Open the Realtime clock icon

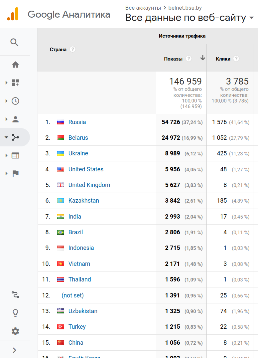tap(15, 101)
